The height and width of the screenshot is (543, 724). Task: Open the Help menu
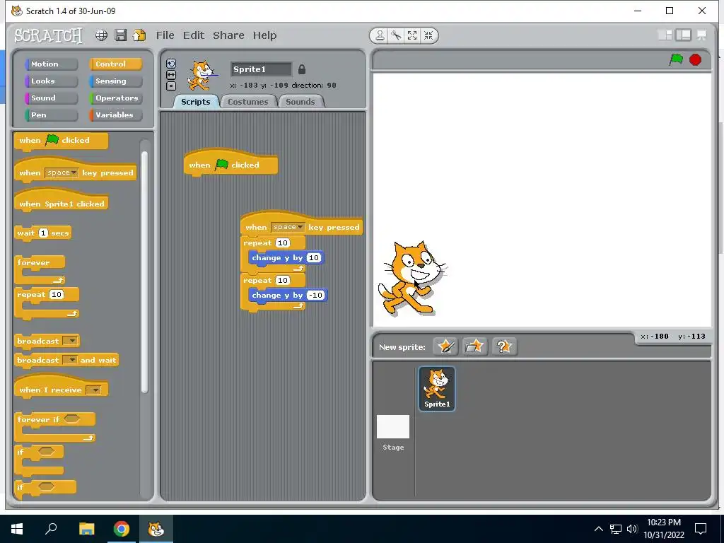(x=264, y=35)
